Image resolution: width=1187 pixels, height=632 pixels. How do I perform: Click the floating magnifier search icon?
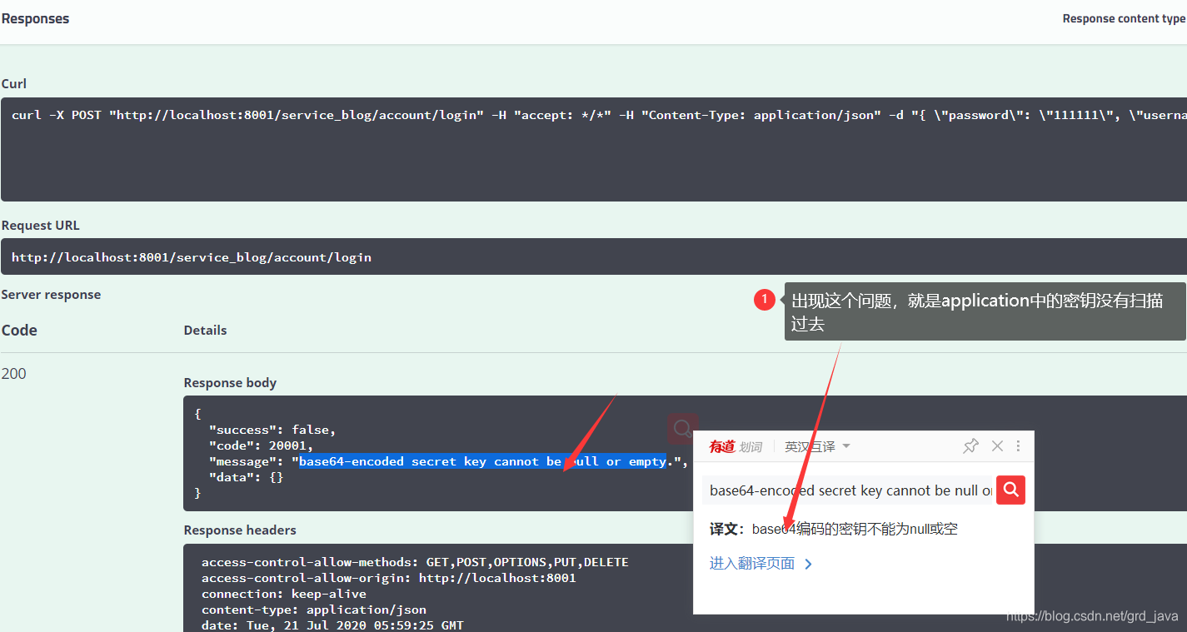683,428
